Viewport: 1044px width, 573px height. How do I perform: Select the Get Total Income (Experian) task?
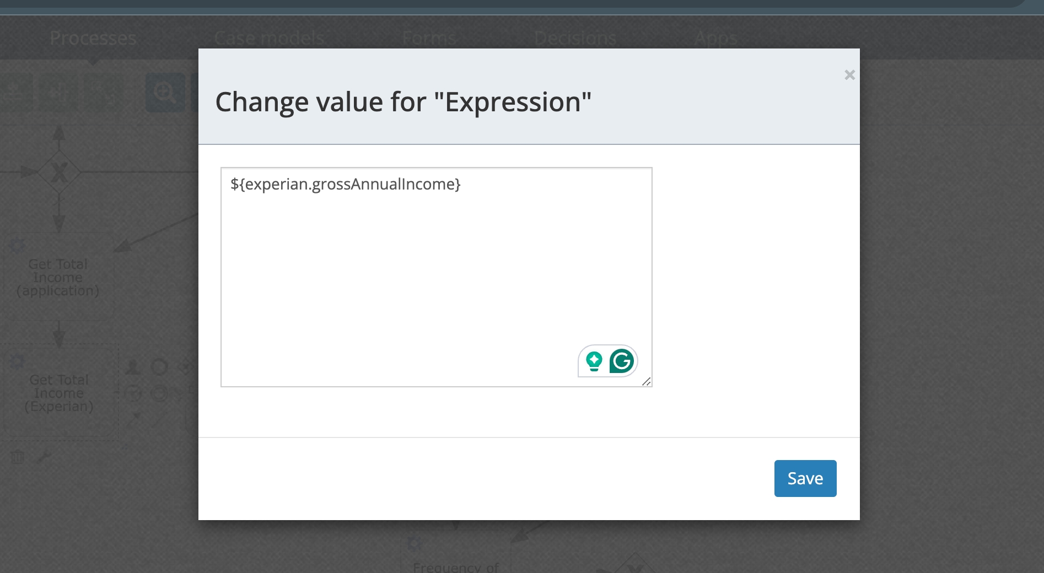coord(59,393)
